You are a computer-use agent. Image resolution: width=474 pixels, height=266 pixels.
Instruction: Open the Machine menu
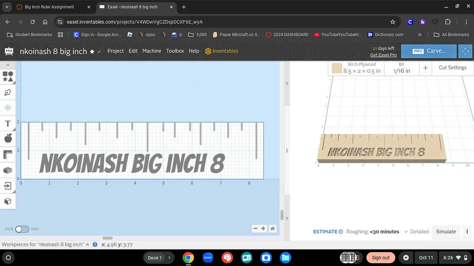click(x=152, y=51)
